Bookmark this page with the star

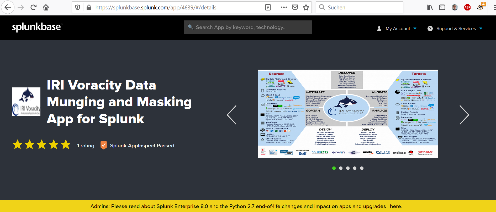[306, 7]
